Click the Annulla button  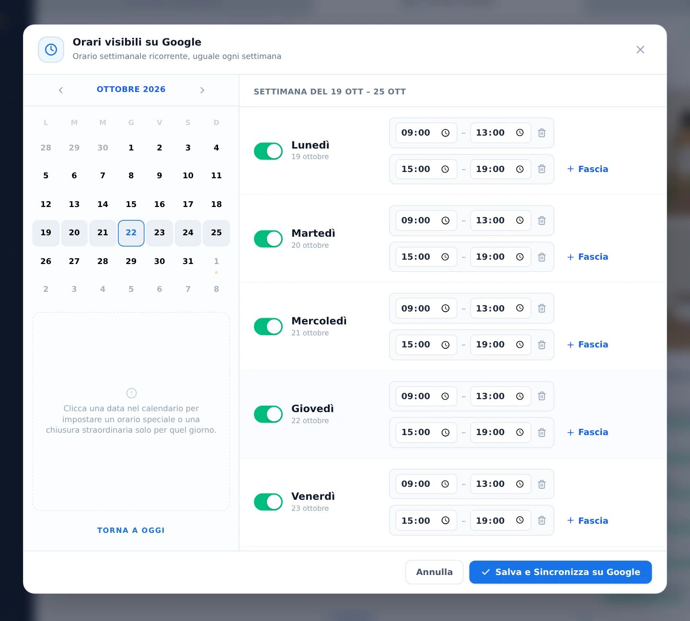(x=434, y=572)
